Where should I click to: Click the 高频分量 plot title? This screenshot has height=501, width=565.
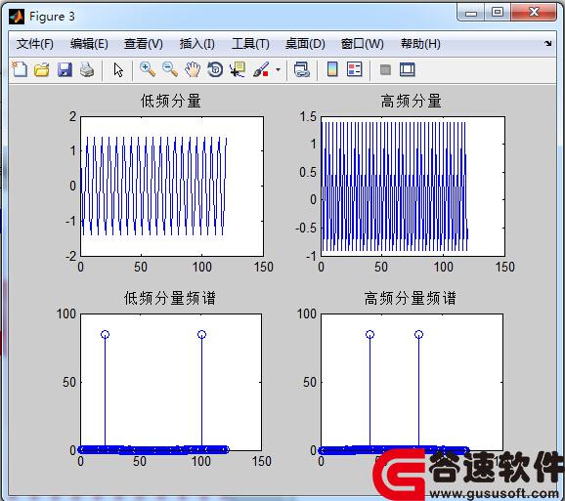coord(412,101)
